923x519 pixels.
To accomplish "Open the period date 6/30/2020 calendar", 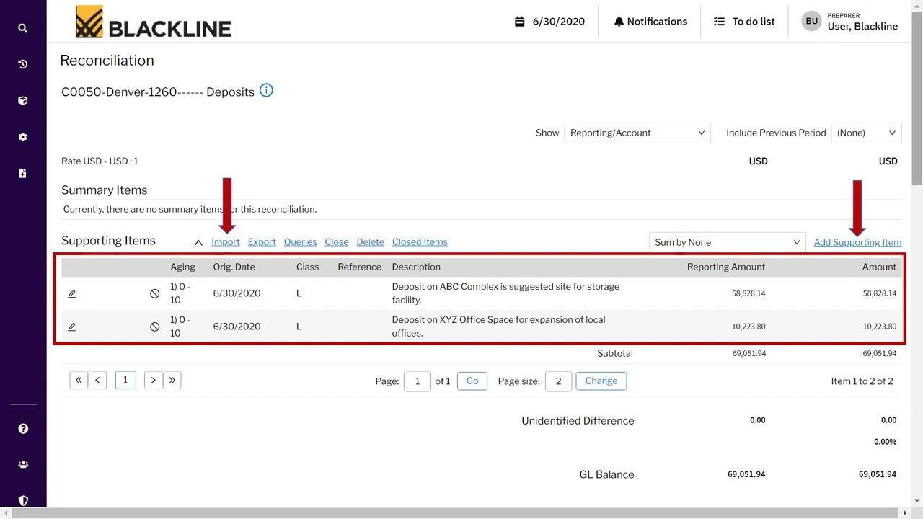I will pyautogui.click(x=549, y=22).
